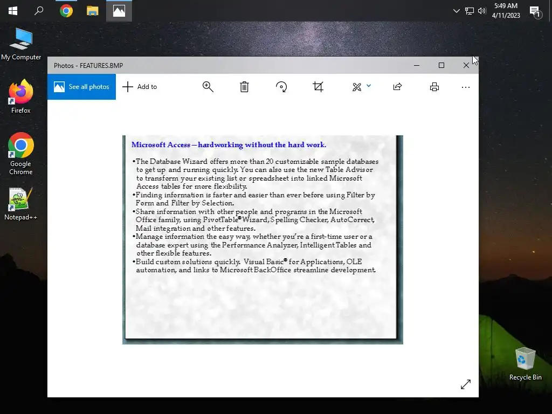The height and width of the screenshot is (414, 552).
Task: Share the photo using the share icon
Action: [x=397, y=87]
